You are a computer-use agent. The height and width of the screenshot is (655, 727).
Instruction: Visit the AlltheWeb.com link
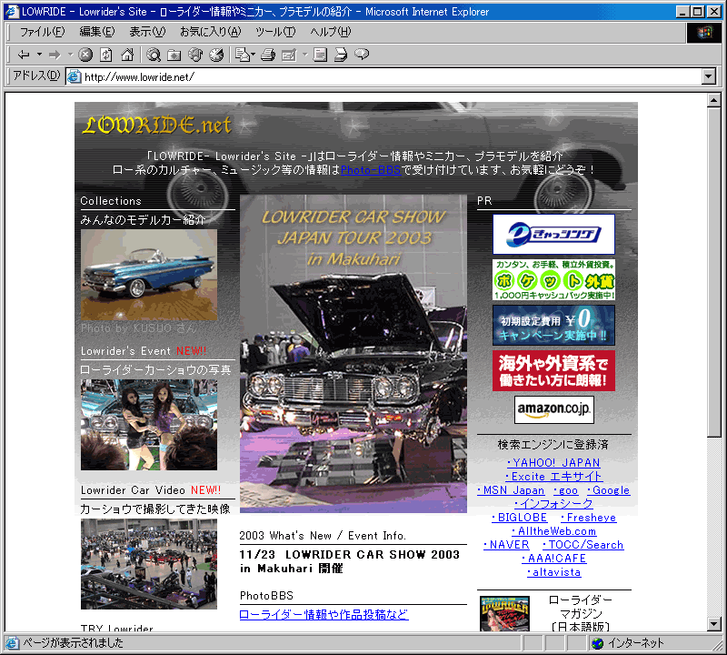(x=554, y=531)
